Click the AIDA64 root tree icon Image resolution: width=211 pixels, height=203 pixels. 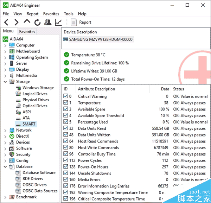5,39
